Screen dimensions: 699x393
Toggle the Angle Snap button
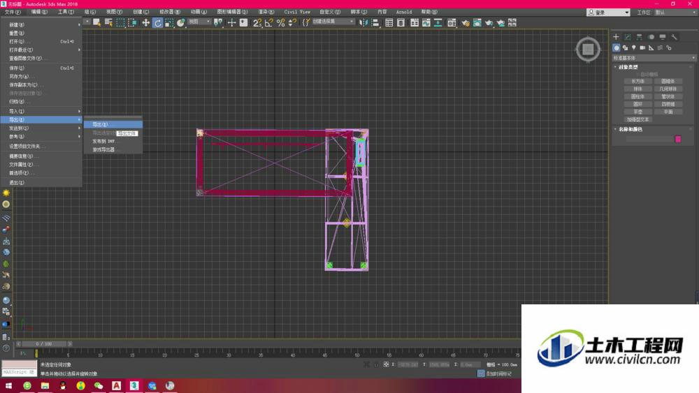(268, 23)
